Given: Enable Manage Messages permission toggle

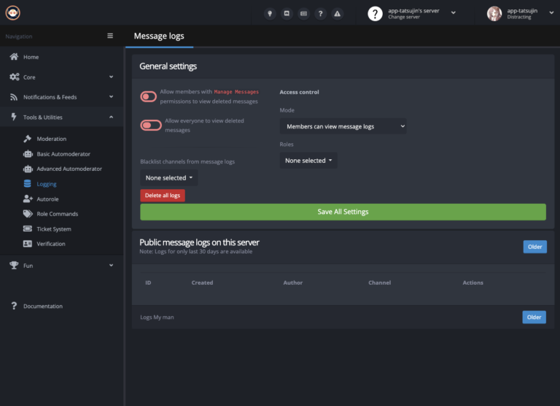Looking at the screenshot, I should pos(149,96).
